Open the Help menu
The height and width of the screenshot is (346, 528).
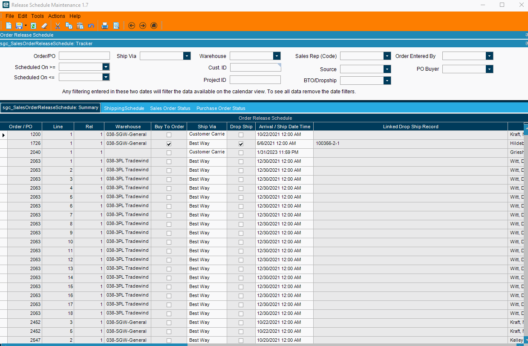pos(75,16)
